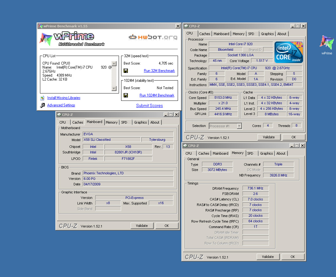Image resolution: width=336 pixels, height=277 pixels.
Task: Click the wPrime Benchmark title bar icon
Action: tap(40, 26)
